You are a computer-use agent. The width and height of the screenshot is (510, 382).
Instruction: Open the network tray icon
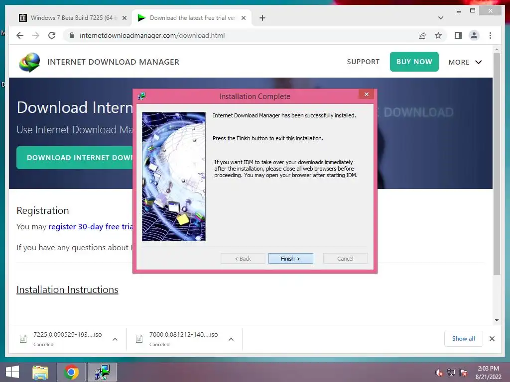click(x=451, y=373)
